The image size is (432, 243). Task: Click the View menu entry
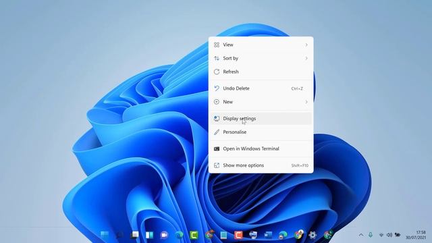tap(261, 45)
